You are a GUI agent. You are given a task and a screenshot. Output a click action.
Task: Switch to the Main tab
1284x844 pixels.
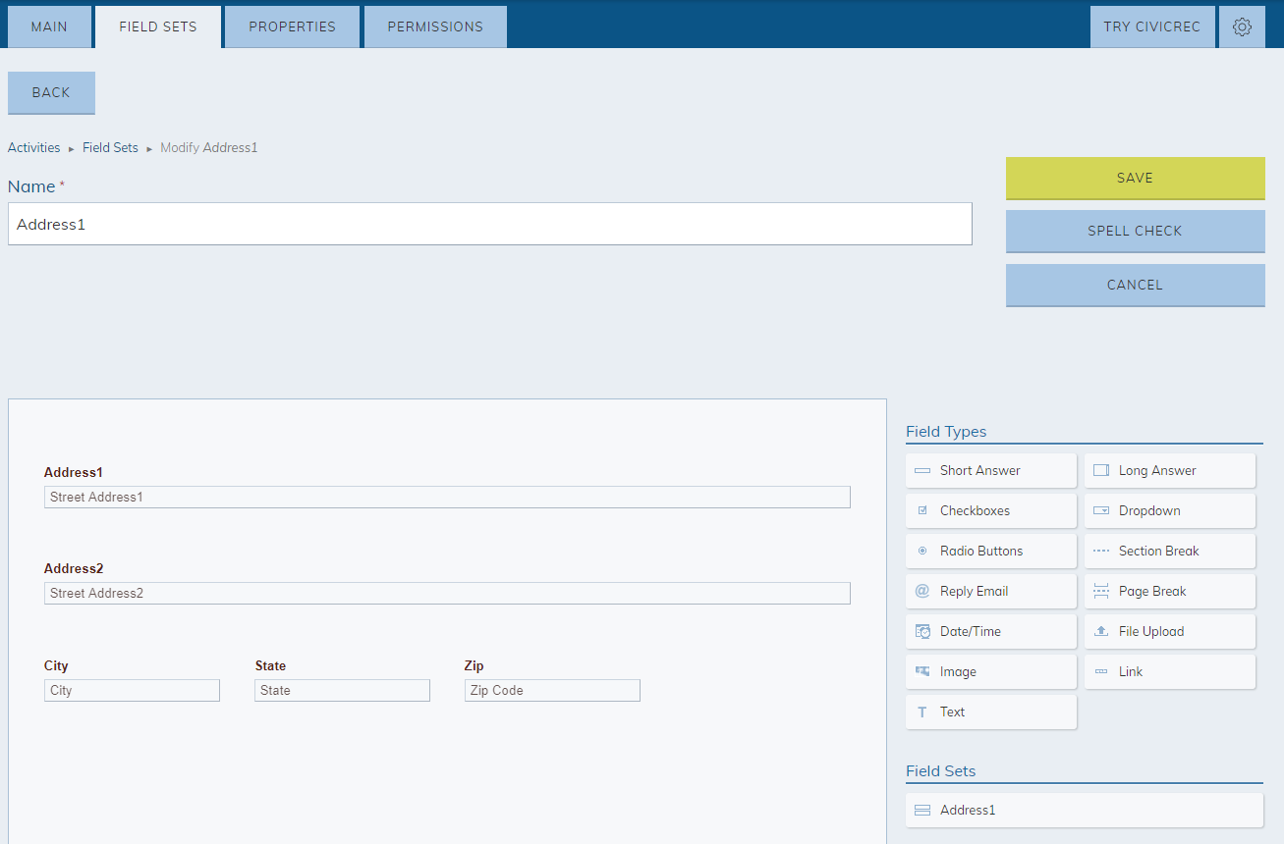(49, 26)
